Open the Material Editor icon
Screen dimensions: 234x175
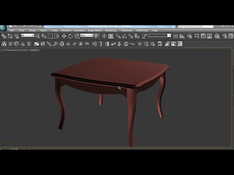[217, 36]
